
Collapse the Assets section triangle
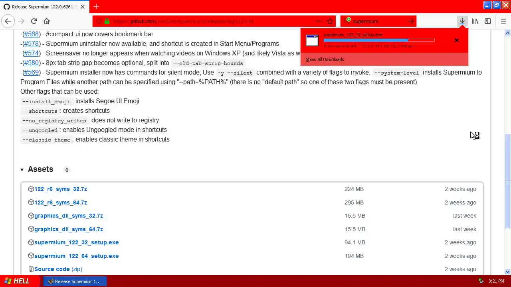[22, 170]
